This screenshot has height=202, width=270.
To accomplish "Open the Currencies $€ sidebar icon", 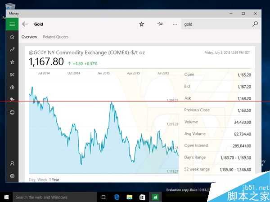I will [x=12, y=75].
